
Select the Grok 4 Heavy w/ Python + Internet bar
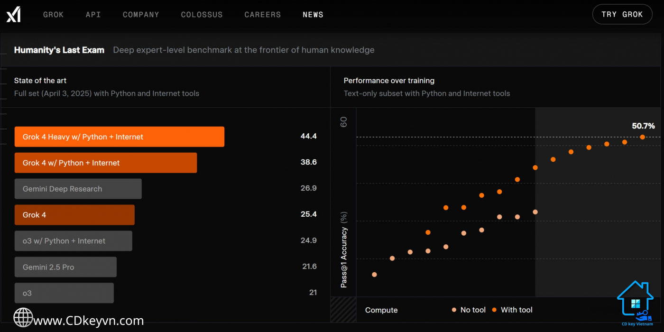[x=120, y=137]
